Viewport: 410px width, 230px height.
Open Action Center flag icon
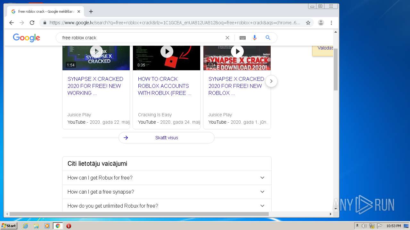(x=380, y=226)
